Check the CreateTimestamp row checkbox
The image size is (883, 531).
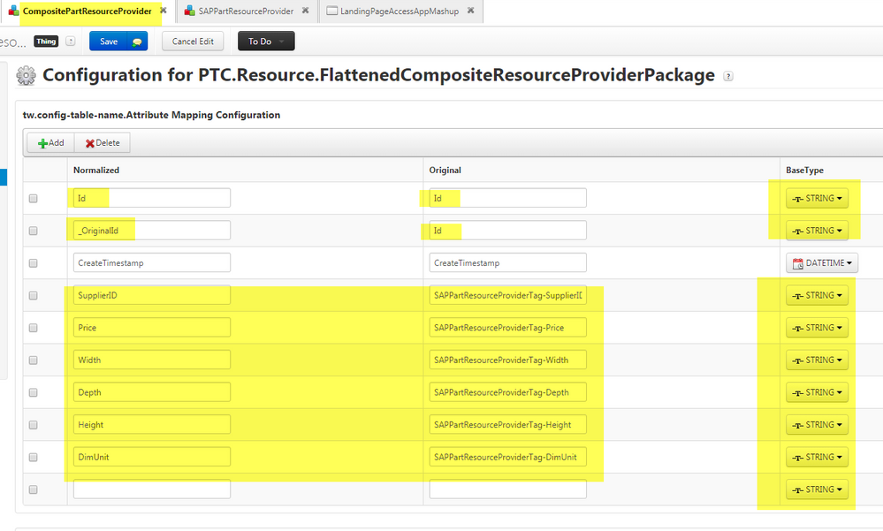click(34, 263)
